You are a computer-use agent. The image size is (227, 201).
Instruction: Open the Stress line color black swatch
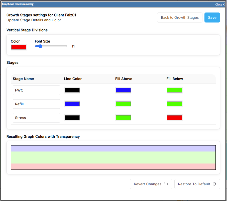click(x=72, y=118)
